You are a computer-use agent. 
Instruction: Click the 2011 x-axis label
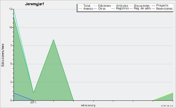tap(33, 102)
